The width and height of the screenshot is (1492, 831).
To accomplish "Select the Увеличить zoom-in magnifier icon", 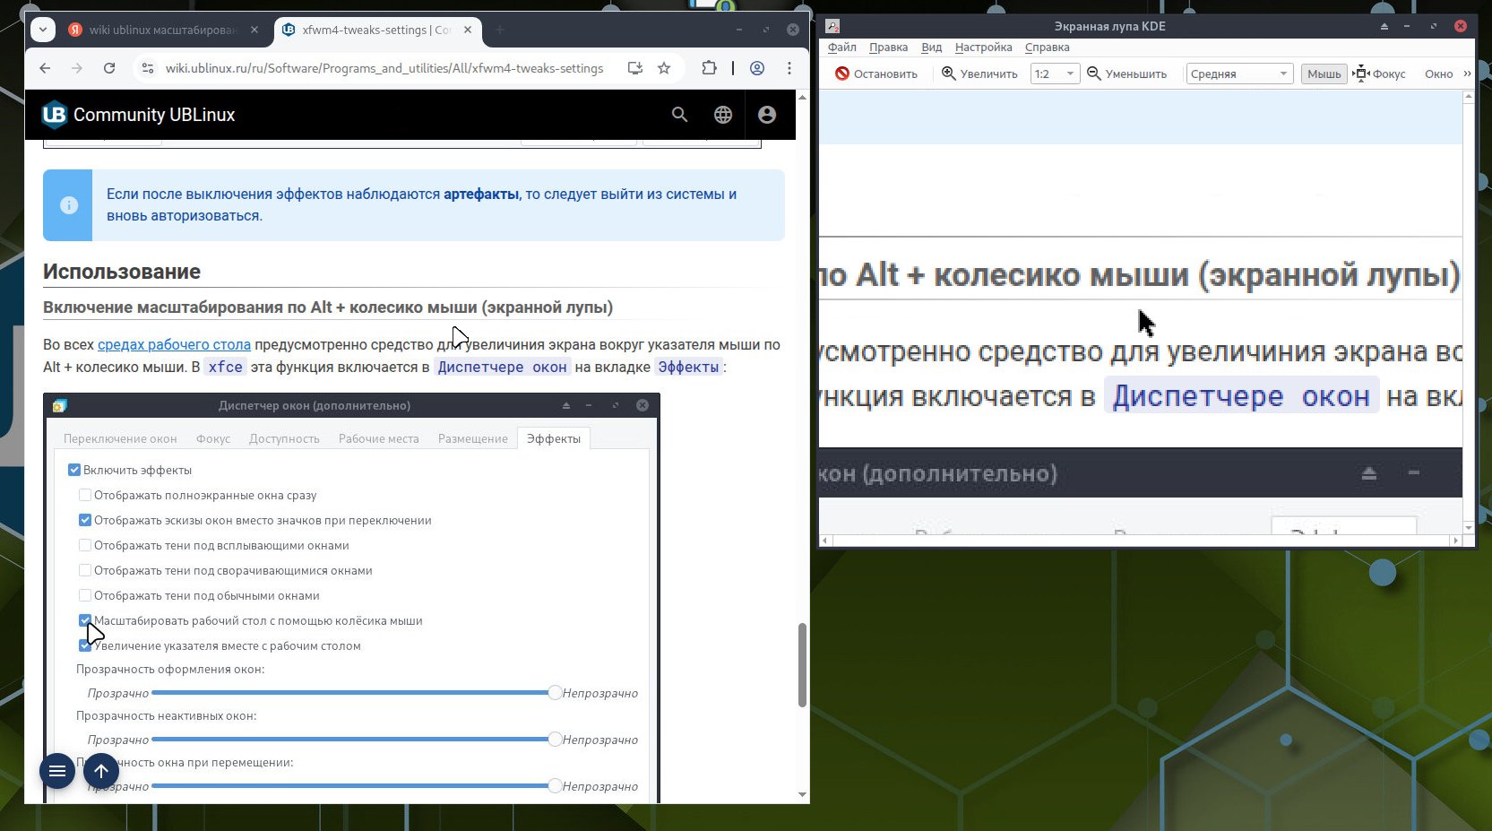I will click(948, 74).
